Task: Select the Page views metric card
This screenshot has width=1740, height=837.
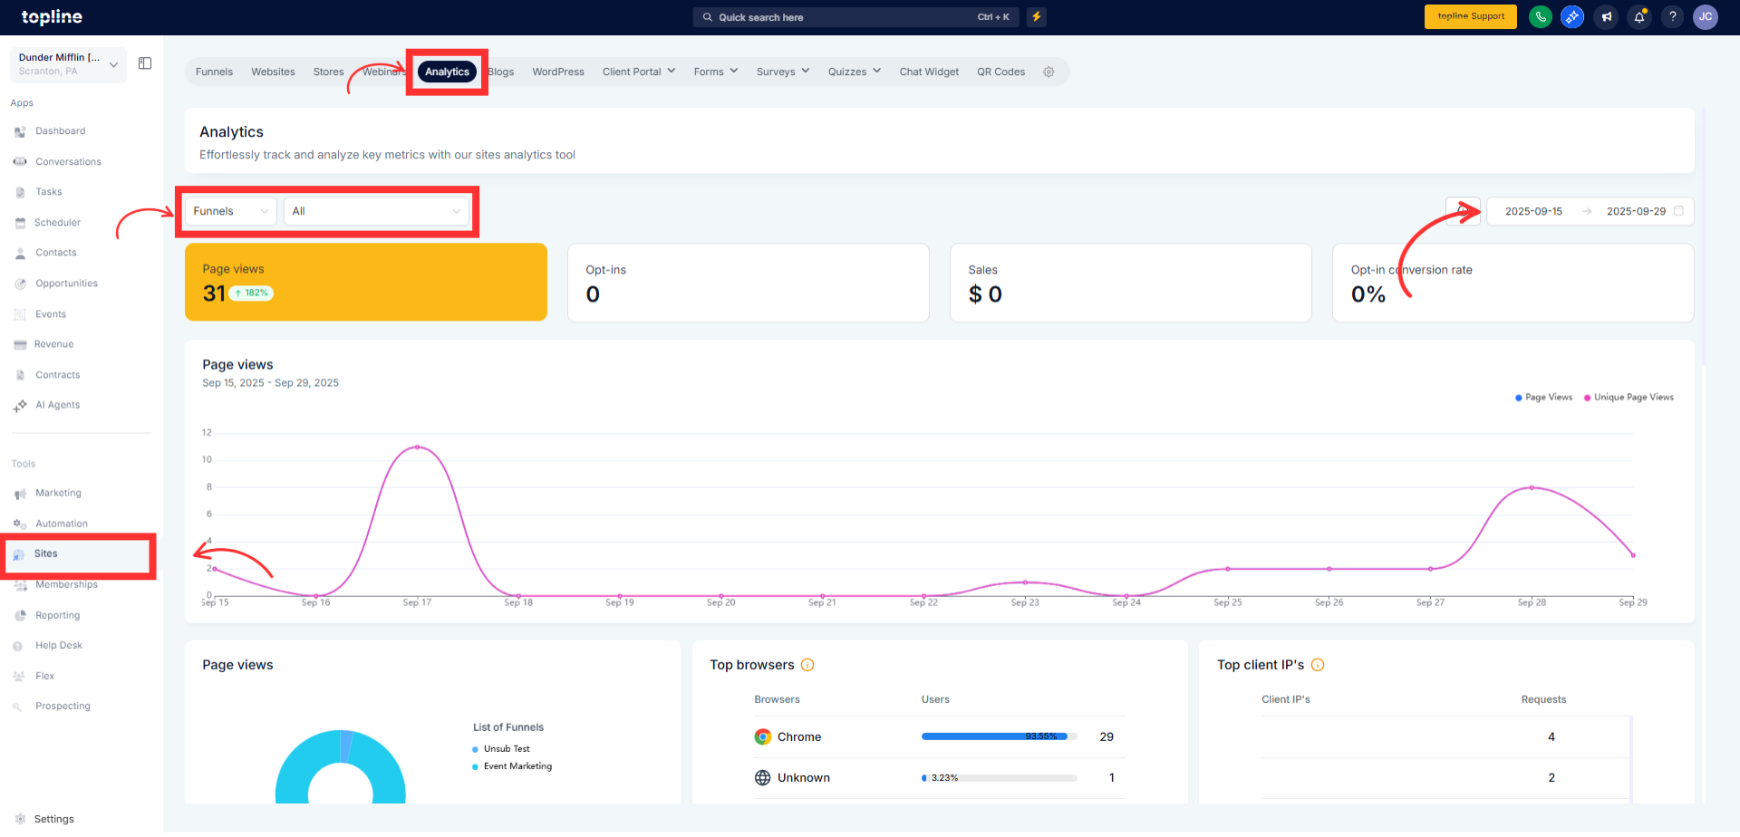Action: pyautogui.click(x=365, y=282)
